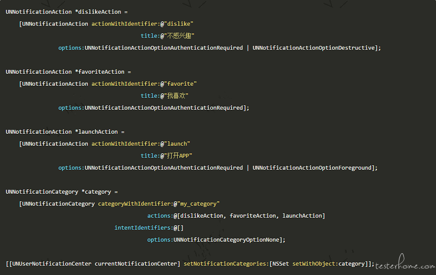
Task: Click UNNotificationActionOptionDestructive in the code
Action: pos(313,48)
